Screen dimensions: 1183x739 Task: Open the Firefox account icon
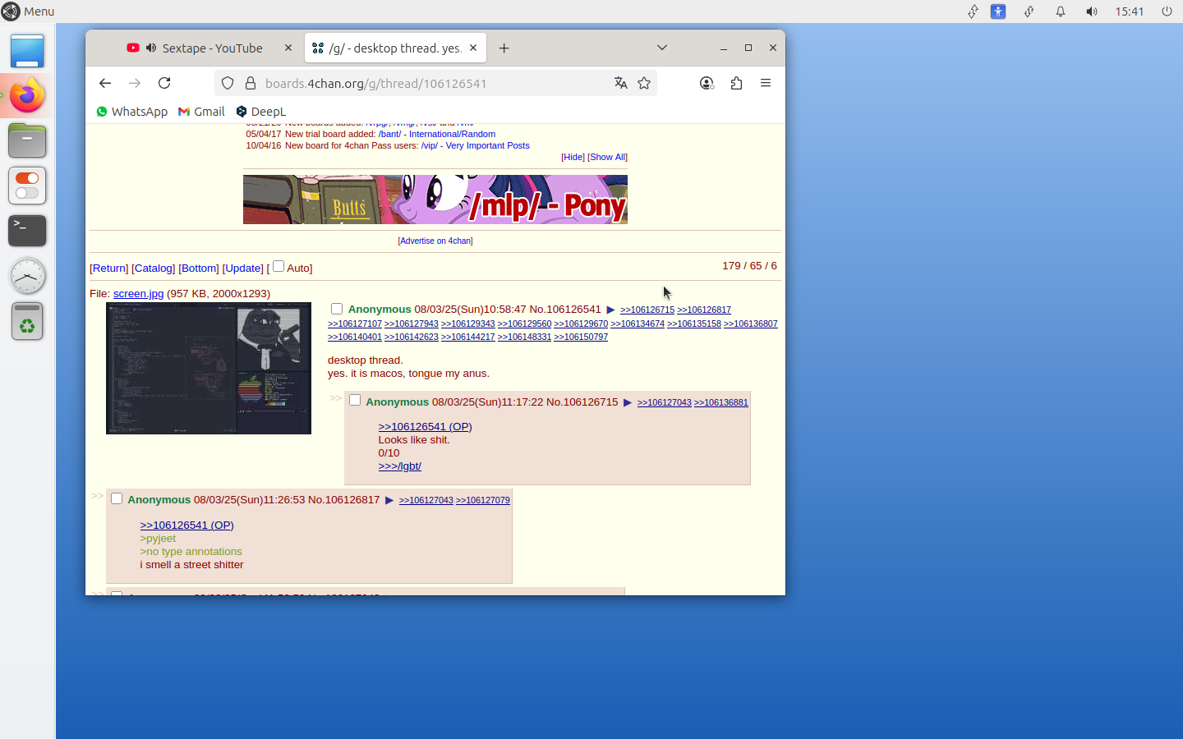coord(707,83)
